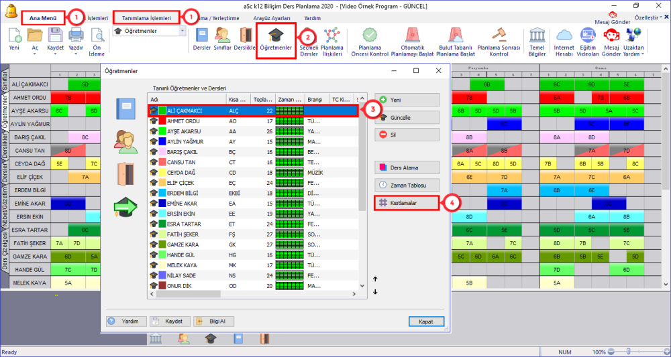671x357 pixels.
Task: Open Ders Atama
Action: point(407,168)
